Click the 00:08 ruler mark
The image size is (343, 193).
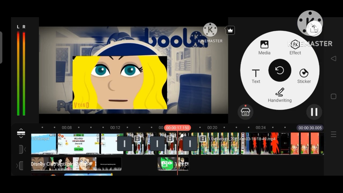click(67, 128)
